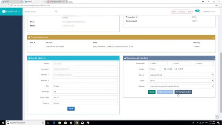The width and height of the screenshot is (222, 125).
Task: Show site info icon left of the URL
Action: tap(12, 6)
